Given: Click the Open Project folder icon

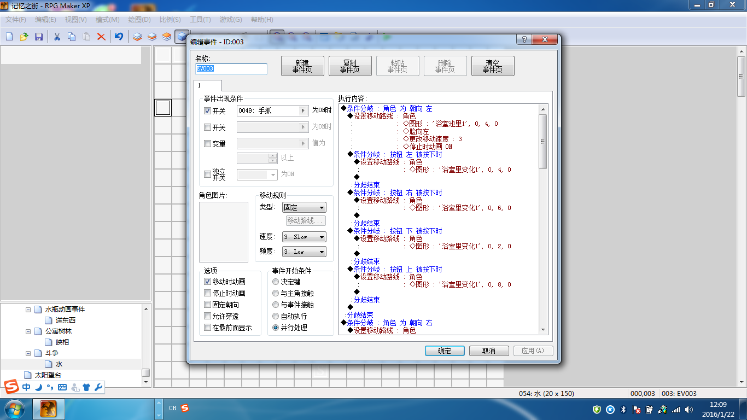Looking at the screenshot, I should [24, 37].
